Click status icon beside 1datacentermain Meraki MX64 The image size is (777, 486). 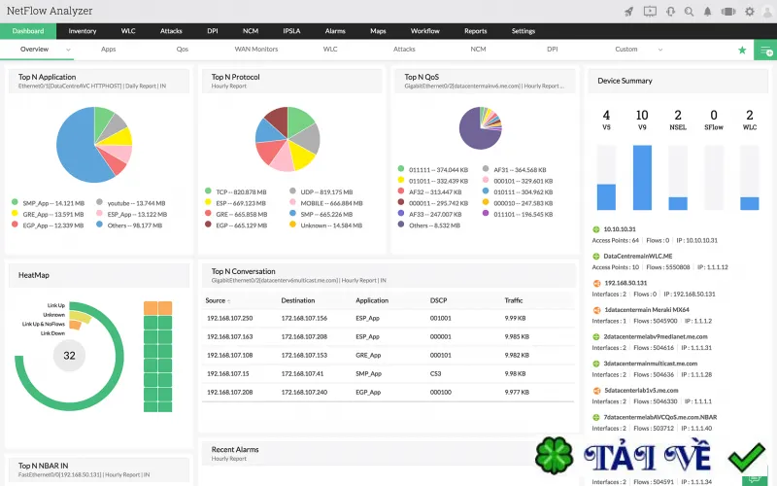(596, 310)
